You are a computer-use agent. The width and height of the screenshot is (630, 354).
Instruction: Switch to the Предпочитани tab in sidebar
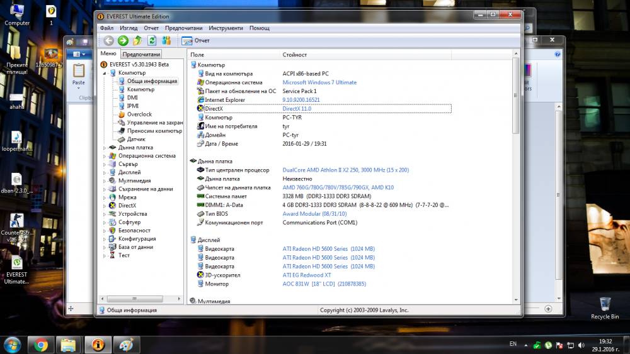141,54
